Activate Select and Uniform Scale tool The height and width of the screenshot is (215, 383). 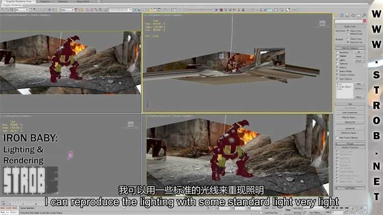coord(59,10)
